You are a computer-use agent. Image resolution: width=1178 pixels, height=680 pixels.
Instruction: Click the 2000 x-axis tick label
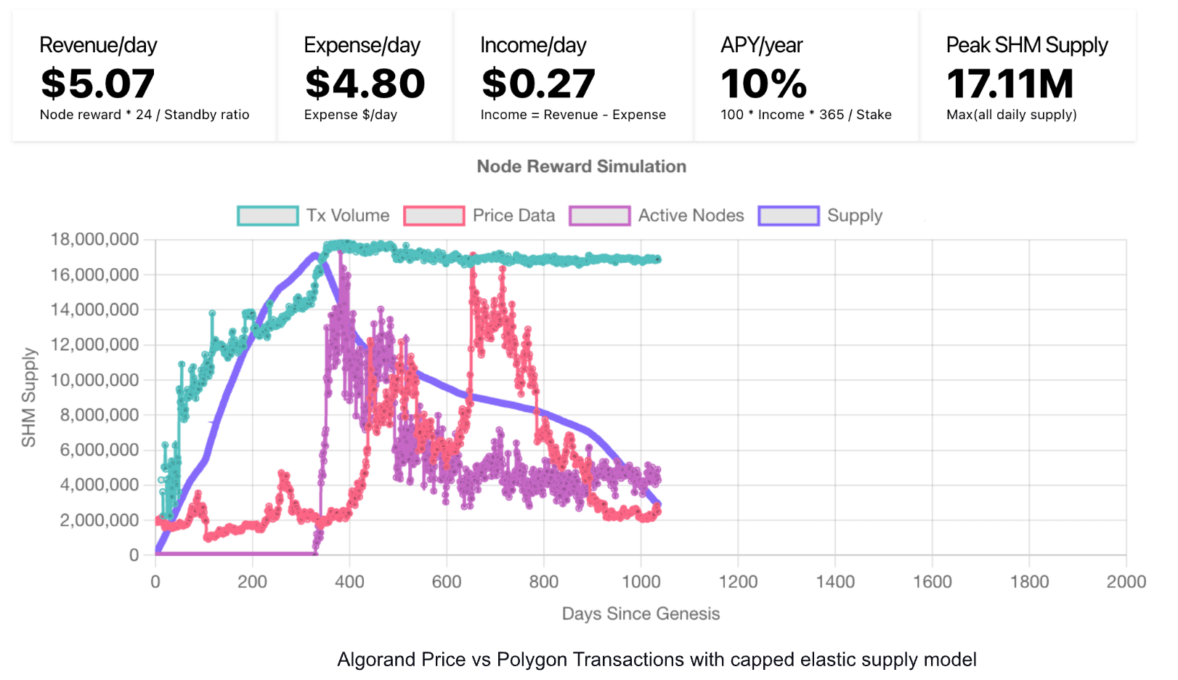(1126, 582)
